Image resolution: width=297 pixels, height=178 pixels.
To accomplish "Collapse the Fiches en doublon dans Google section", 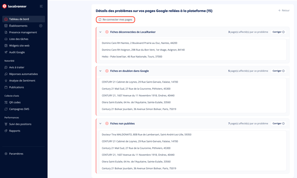I will point(100,71).
